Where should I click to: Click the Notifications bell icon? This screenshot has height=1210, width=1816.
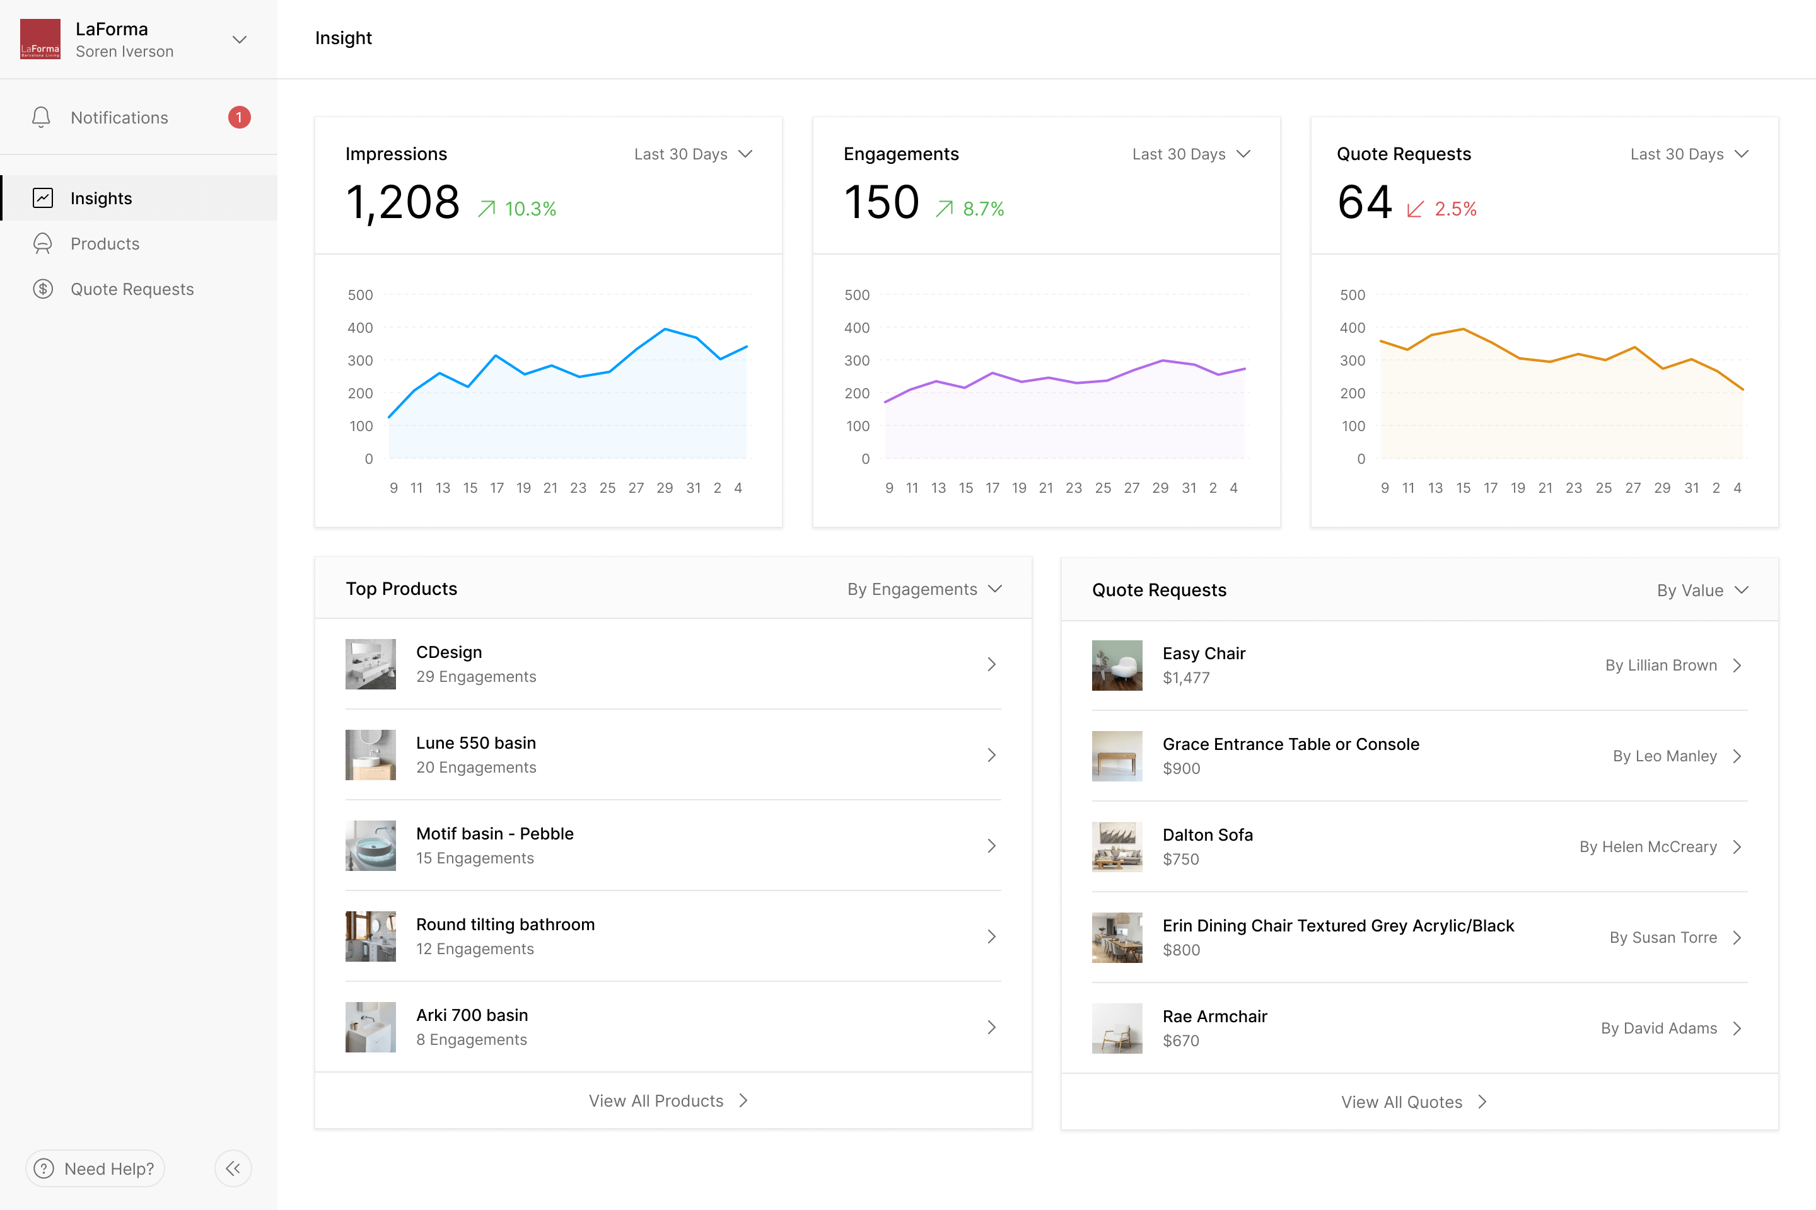click(42, 117)
